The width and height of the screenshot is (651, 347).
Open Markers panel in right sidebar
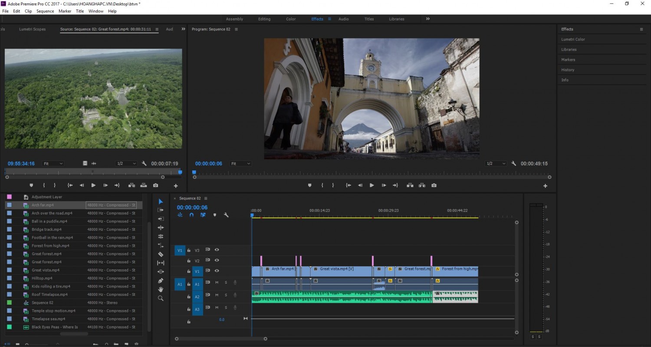pos(568,60)
